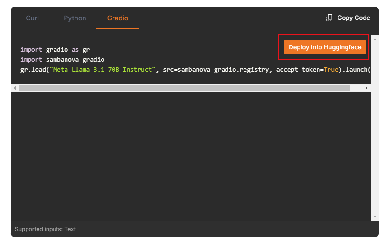
Task: Click the "import gradio as gr" line
Action: click(x=55, y=49)
